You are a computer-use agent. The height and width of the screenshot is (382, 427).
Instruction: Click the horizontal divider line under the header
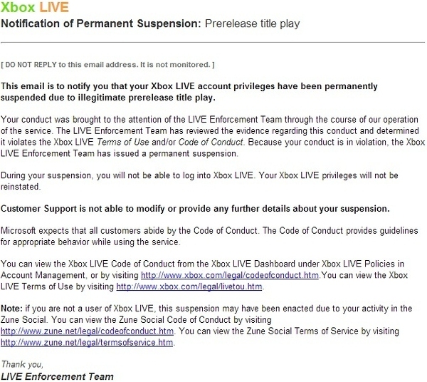tap(212, 43)
